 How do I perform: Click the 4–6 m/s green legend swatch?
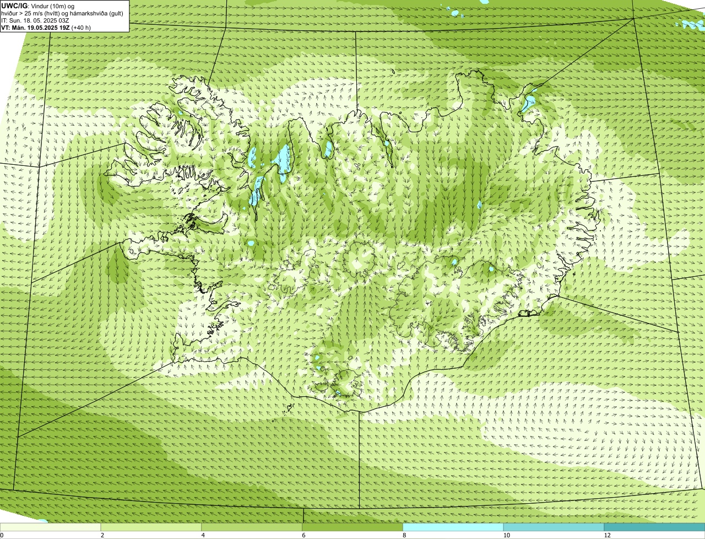(253, 527)
